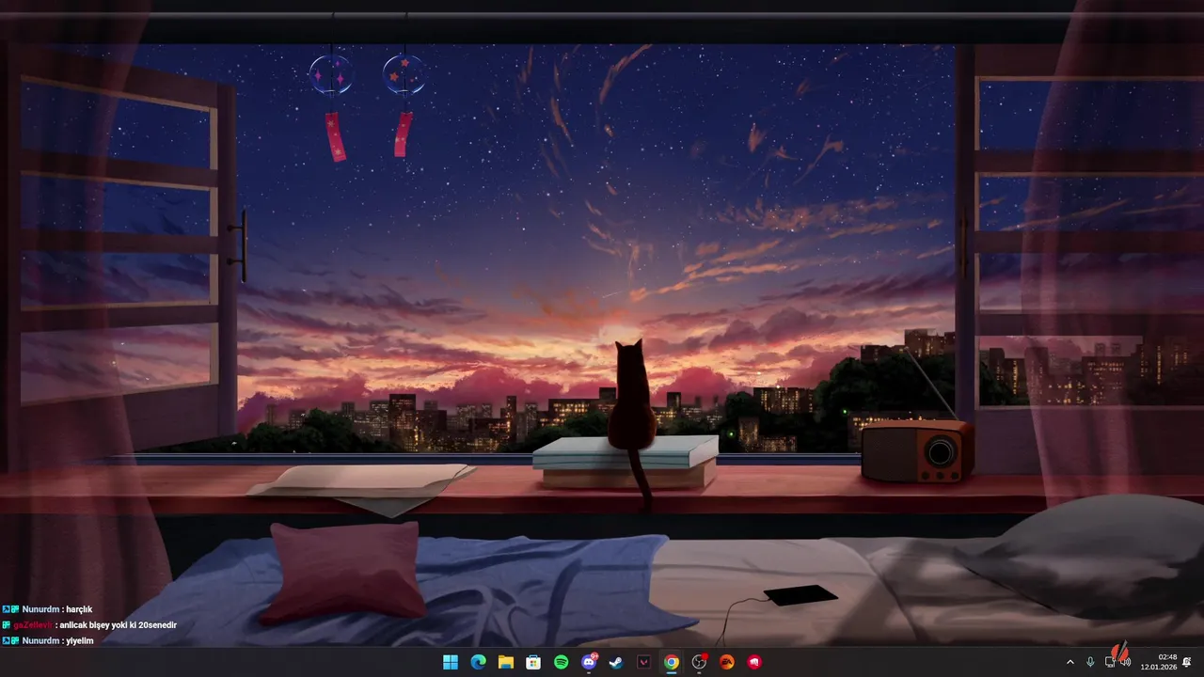Open Discord with the 9+ badge
1204x677 pixels.
point(589,662)
